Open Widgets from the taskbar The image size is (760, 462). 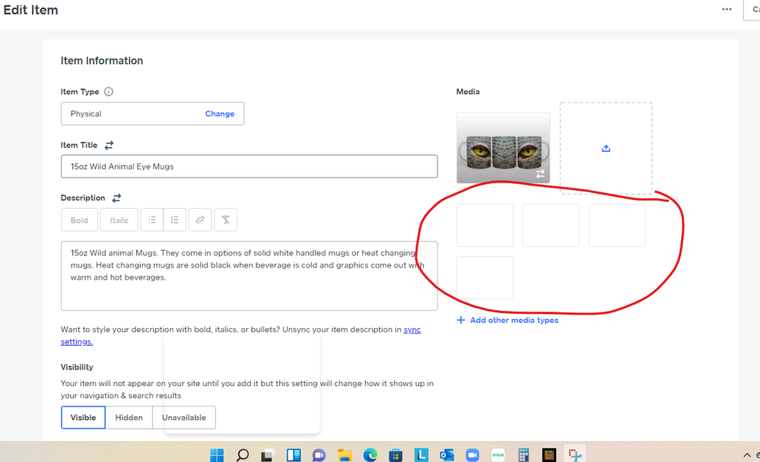(293, 454)
